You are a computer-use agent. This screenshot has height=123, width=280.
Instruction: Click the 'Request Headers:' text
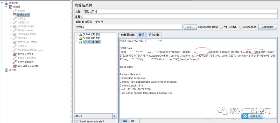130,74
